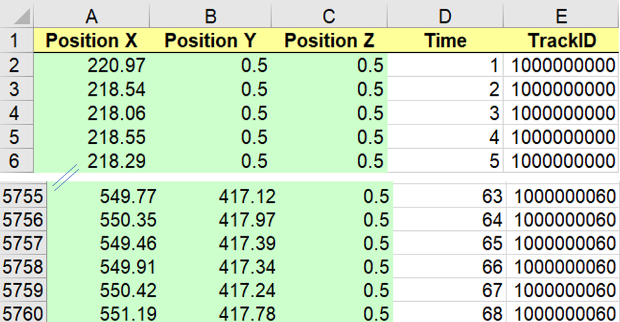The width and height of the screenshot is (620, 322).
Task: Select column C header
Action: [x=329, y=17]
